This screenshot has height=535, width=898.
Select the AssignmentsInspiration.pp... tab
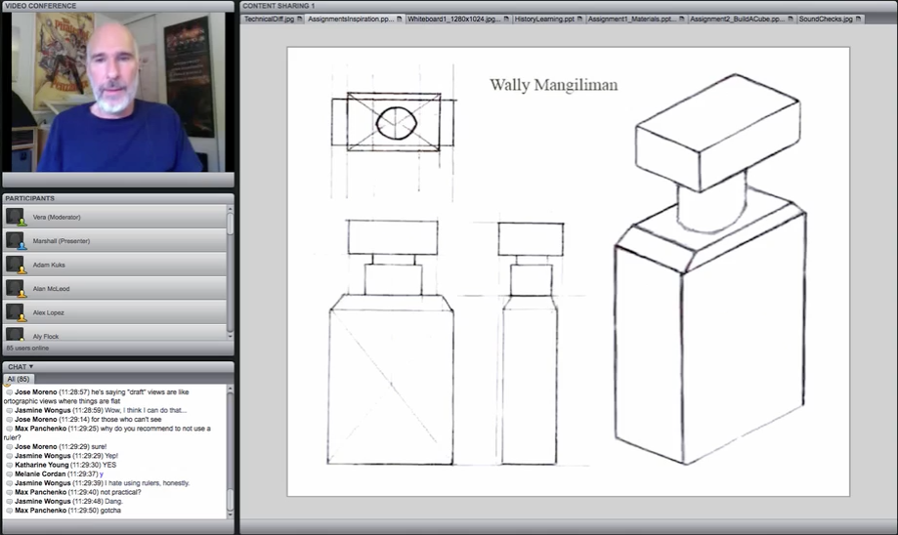pyautogui.click(x=355, y=19)
